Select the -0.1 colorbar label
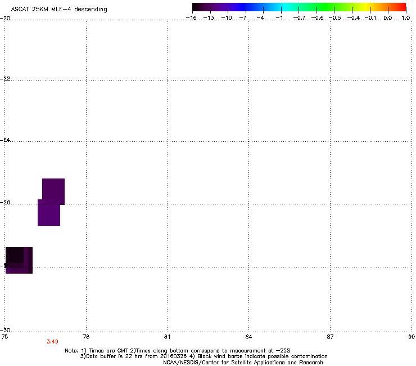 [370, 18]
